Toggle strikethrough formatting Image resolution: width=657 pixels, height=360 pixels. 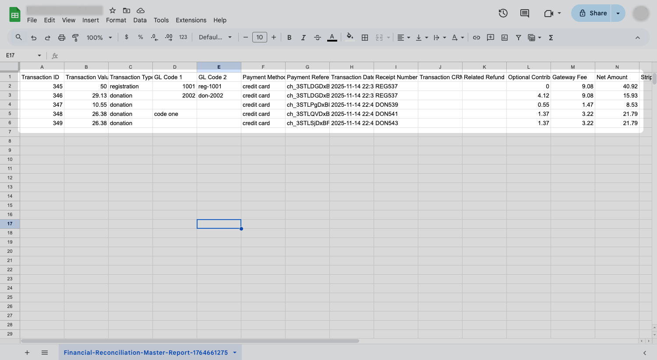tap(318, 38)
